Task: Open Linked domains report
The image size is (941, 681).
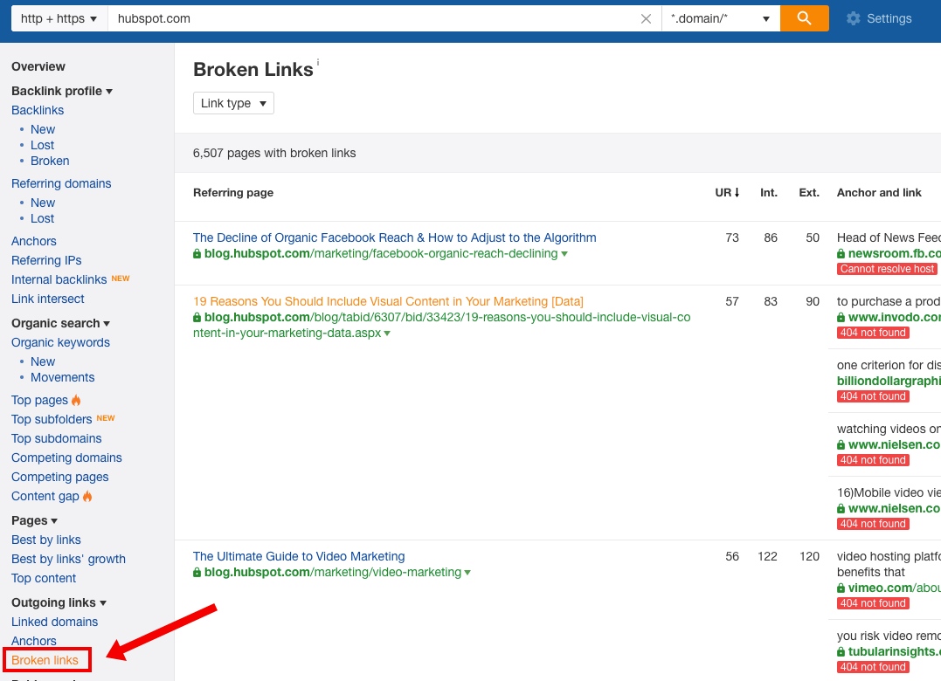Action: click(55, 622)
